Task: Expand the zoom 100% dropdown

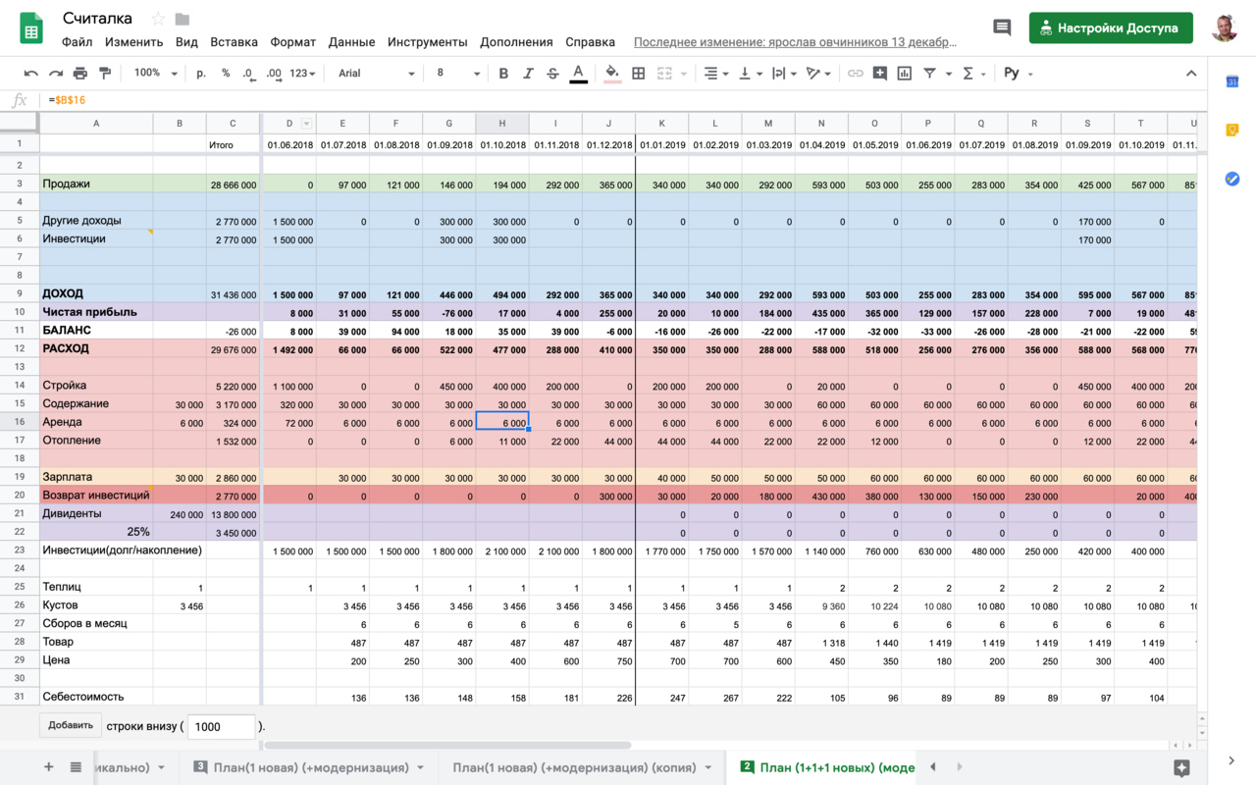Action: (156, 74)
